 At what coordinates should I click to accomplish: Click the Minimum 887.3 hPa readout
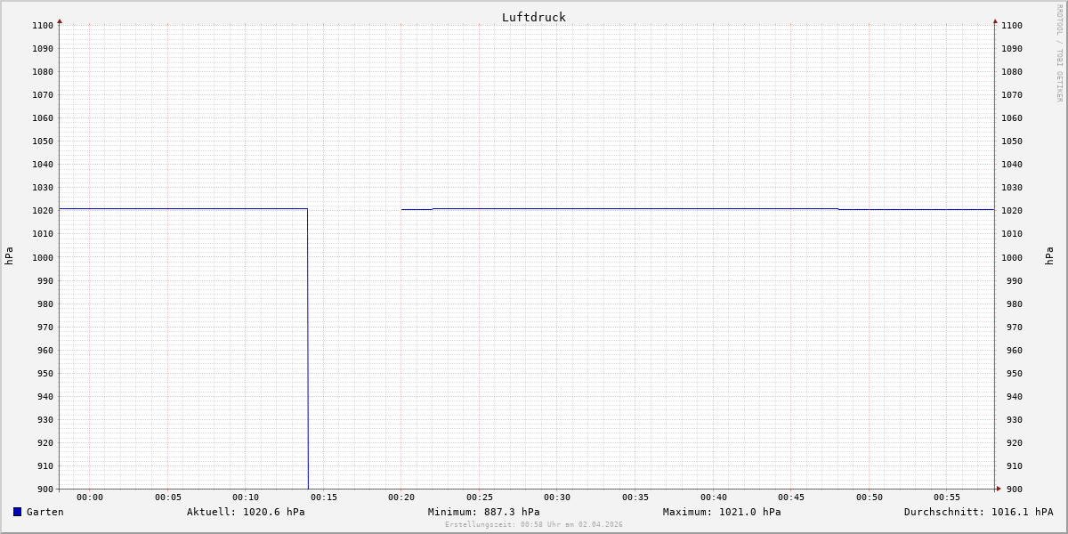tap(483, 512)
